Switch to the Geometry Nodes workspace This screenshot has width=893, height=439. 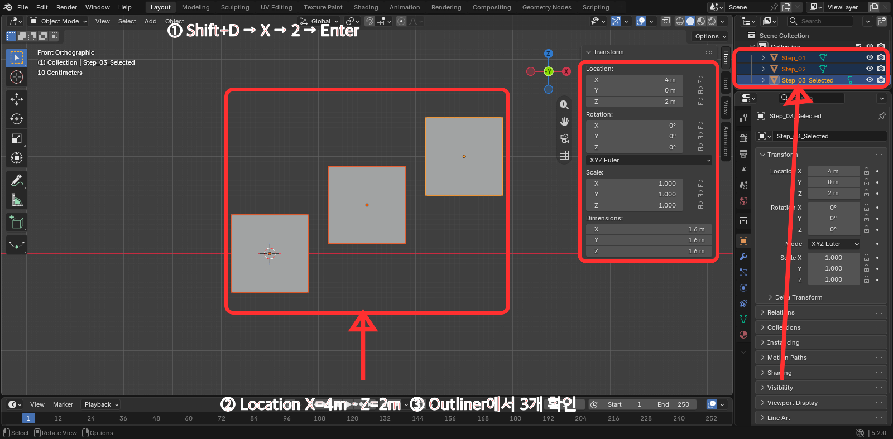click(546, 7)
